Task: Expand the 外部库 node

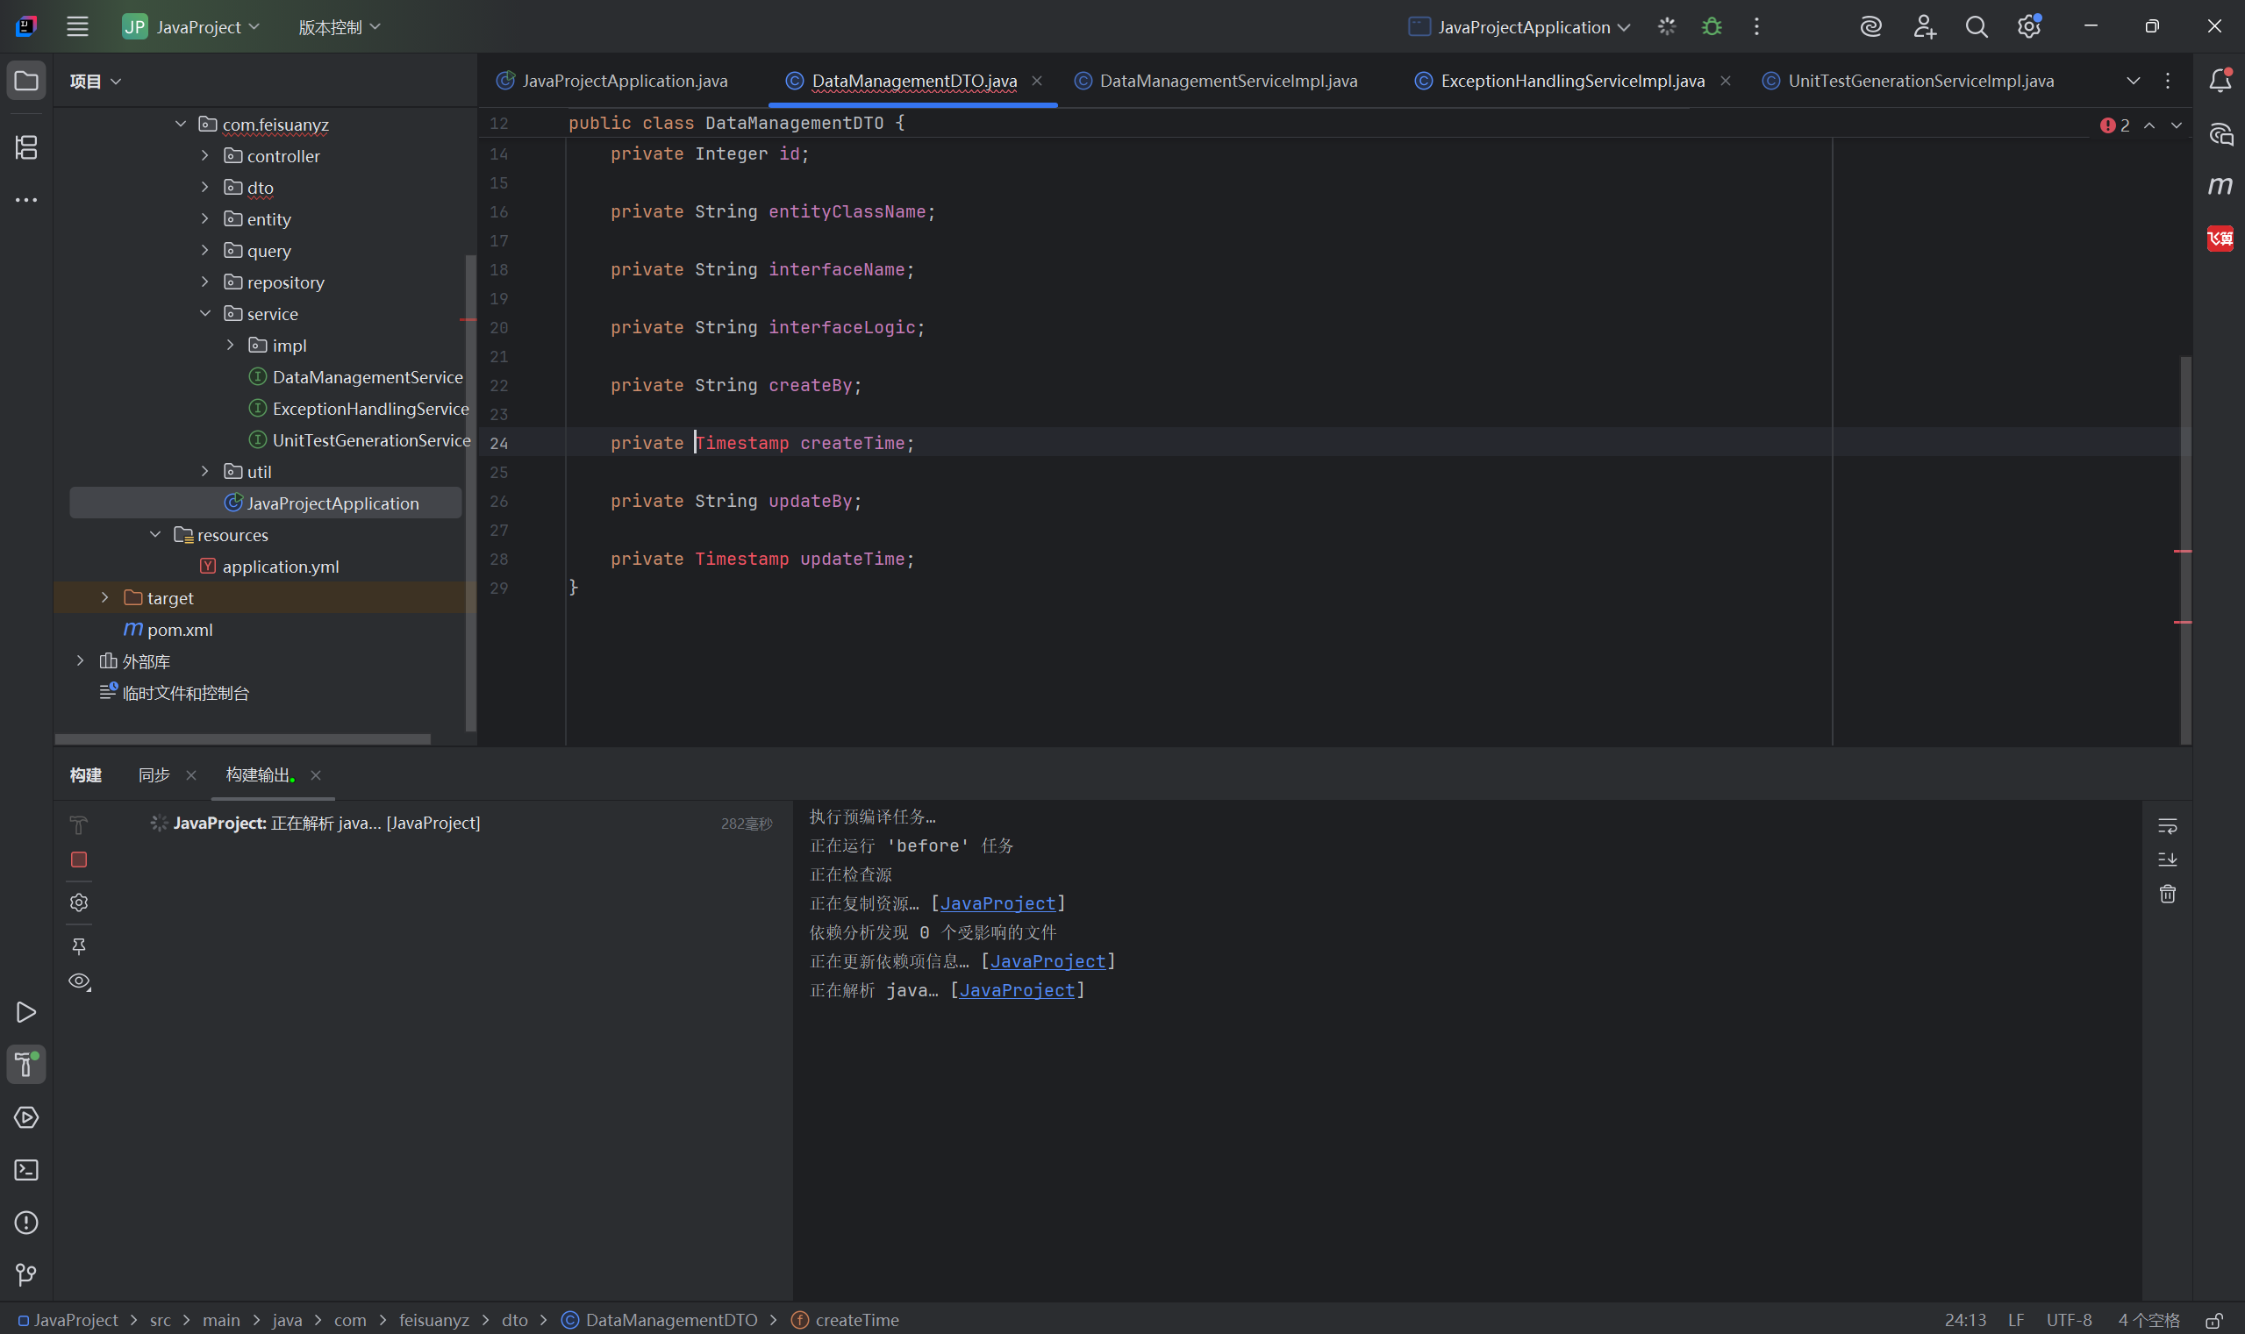Action: click(x=80, y=660)
